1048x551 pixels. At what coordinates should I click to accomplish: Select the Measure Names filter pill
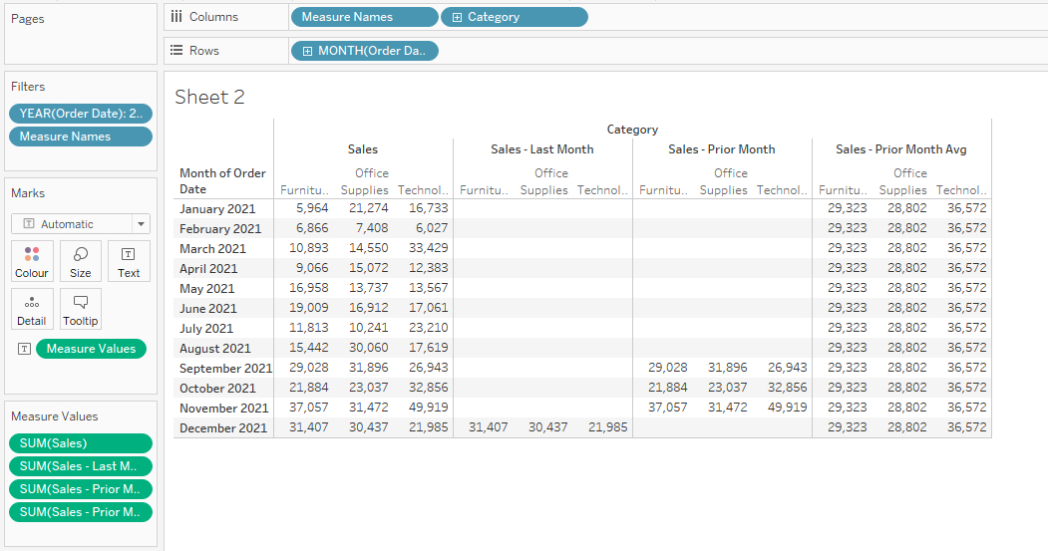(x=81, y=137)
